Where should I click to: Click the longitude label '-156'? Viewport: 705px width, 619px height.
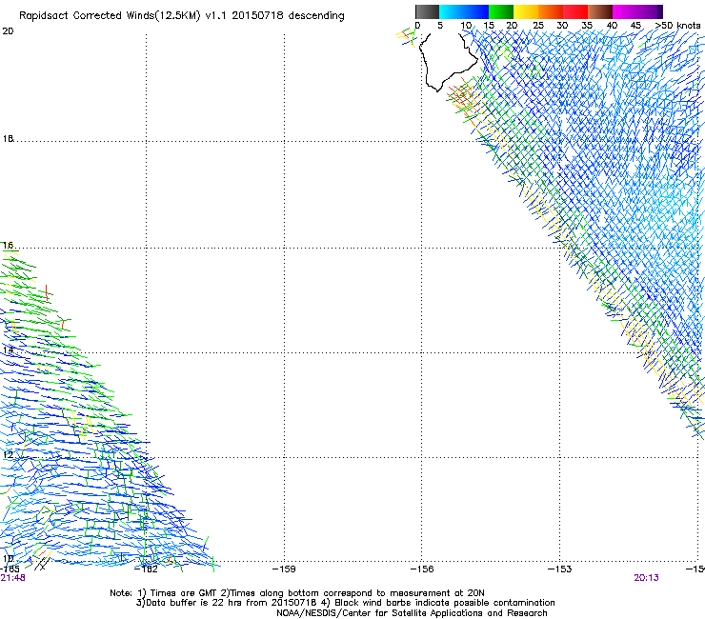[x=422, y=569]
